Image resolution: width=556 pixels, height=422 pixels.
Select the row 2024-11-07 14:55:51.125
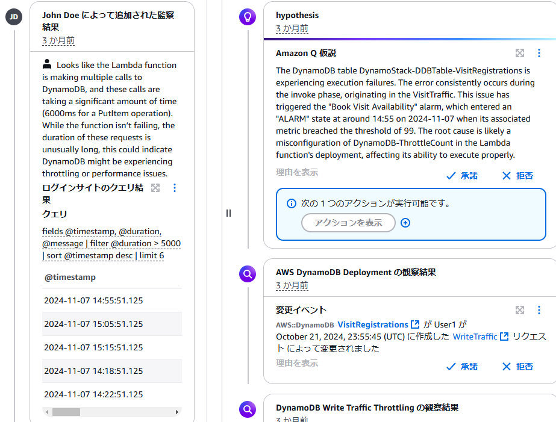112,300
